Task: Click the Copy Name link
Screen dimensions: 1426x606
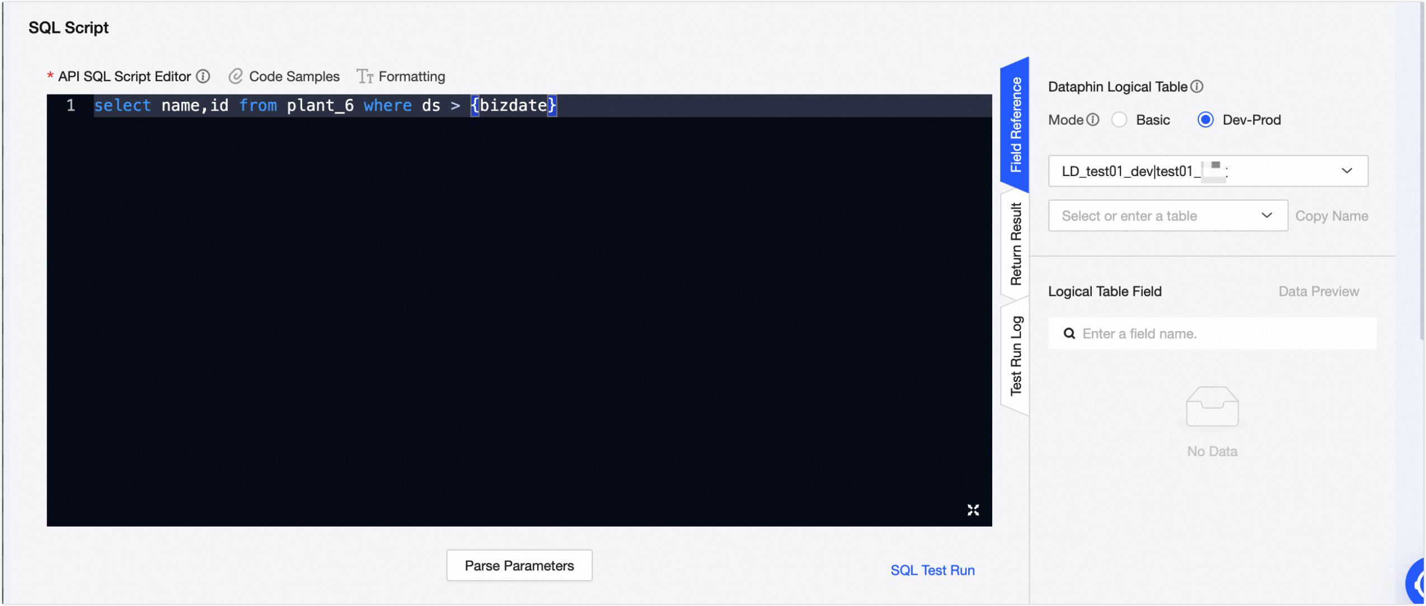Action: coord(1331,216)
